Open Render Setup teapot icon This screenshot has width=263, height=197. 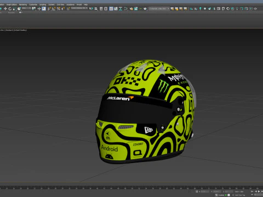[131, 9]
